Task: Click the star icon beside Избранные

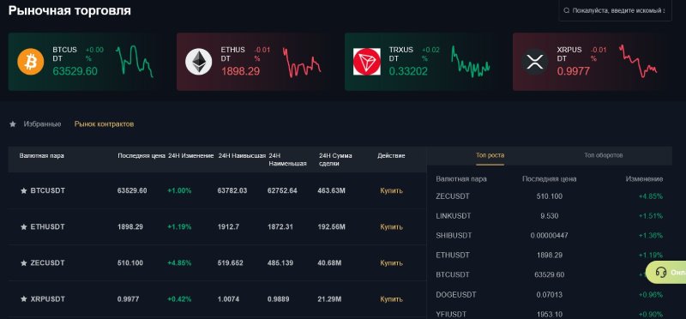Action: (x=13, y=124)
